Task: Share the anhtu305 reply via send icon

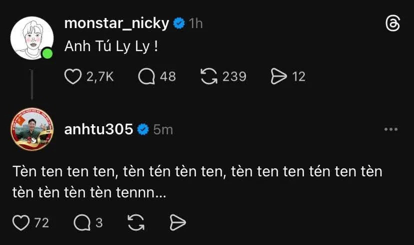Action: (x=177, y=223)
